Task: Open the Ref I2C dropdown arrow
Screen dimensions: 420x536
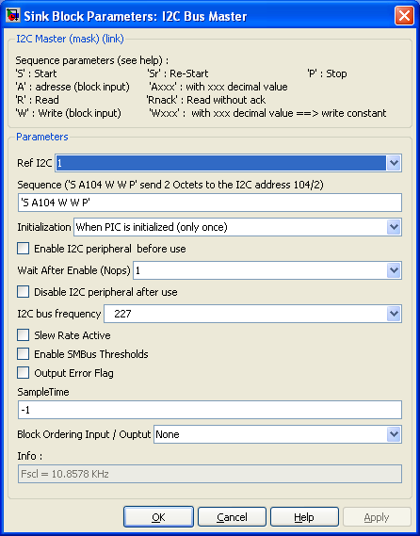Action: click(394, 163)
